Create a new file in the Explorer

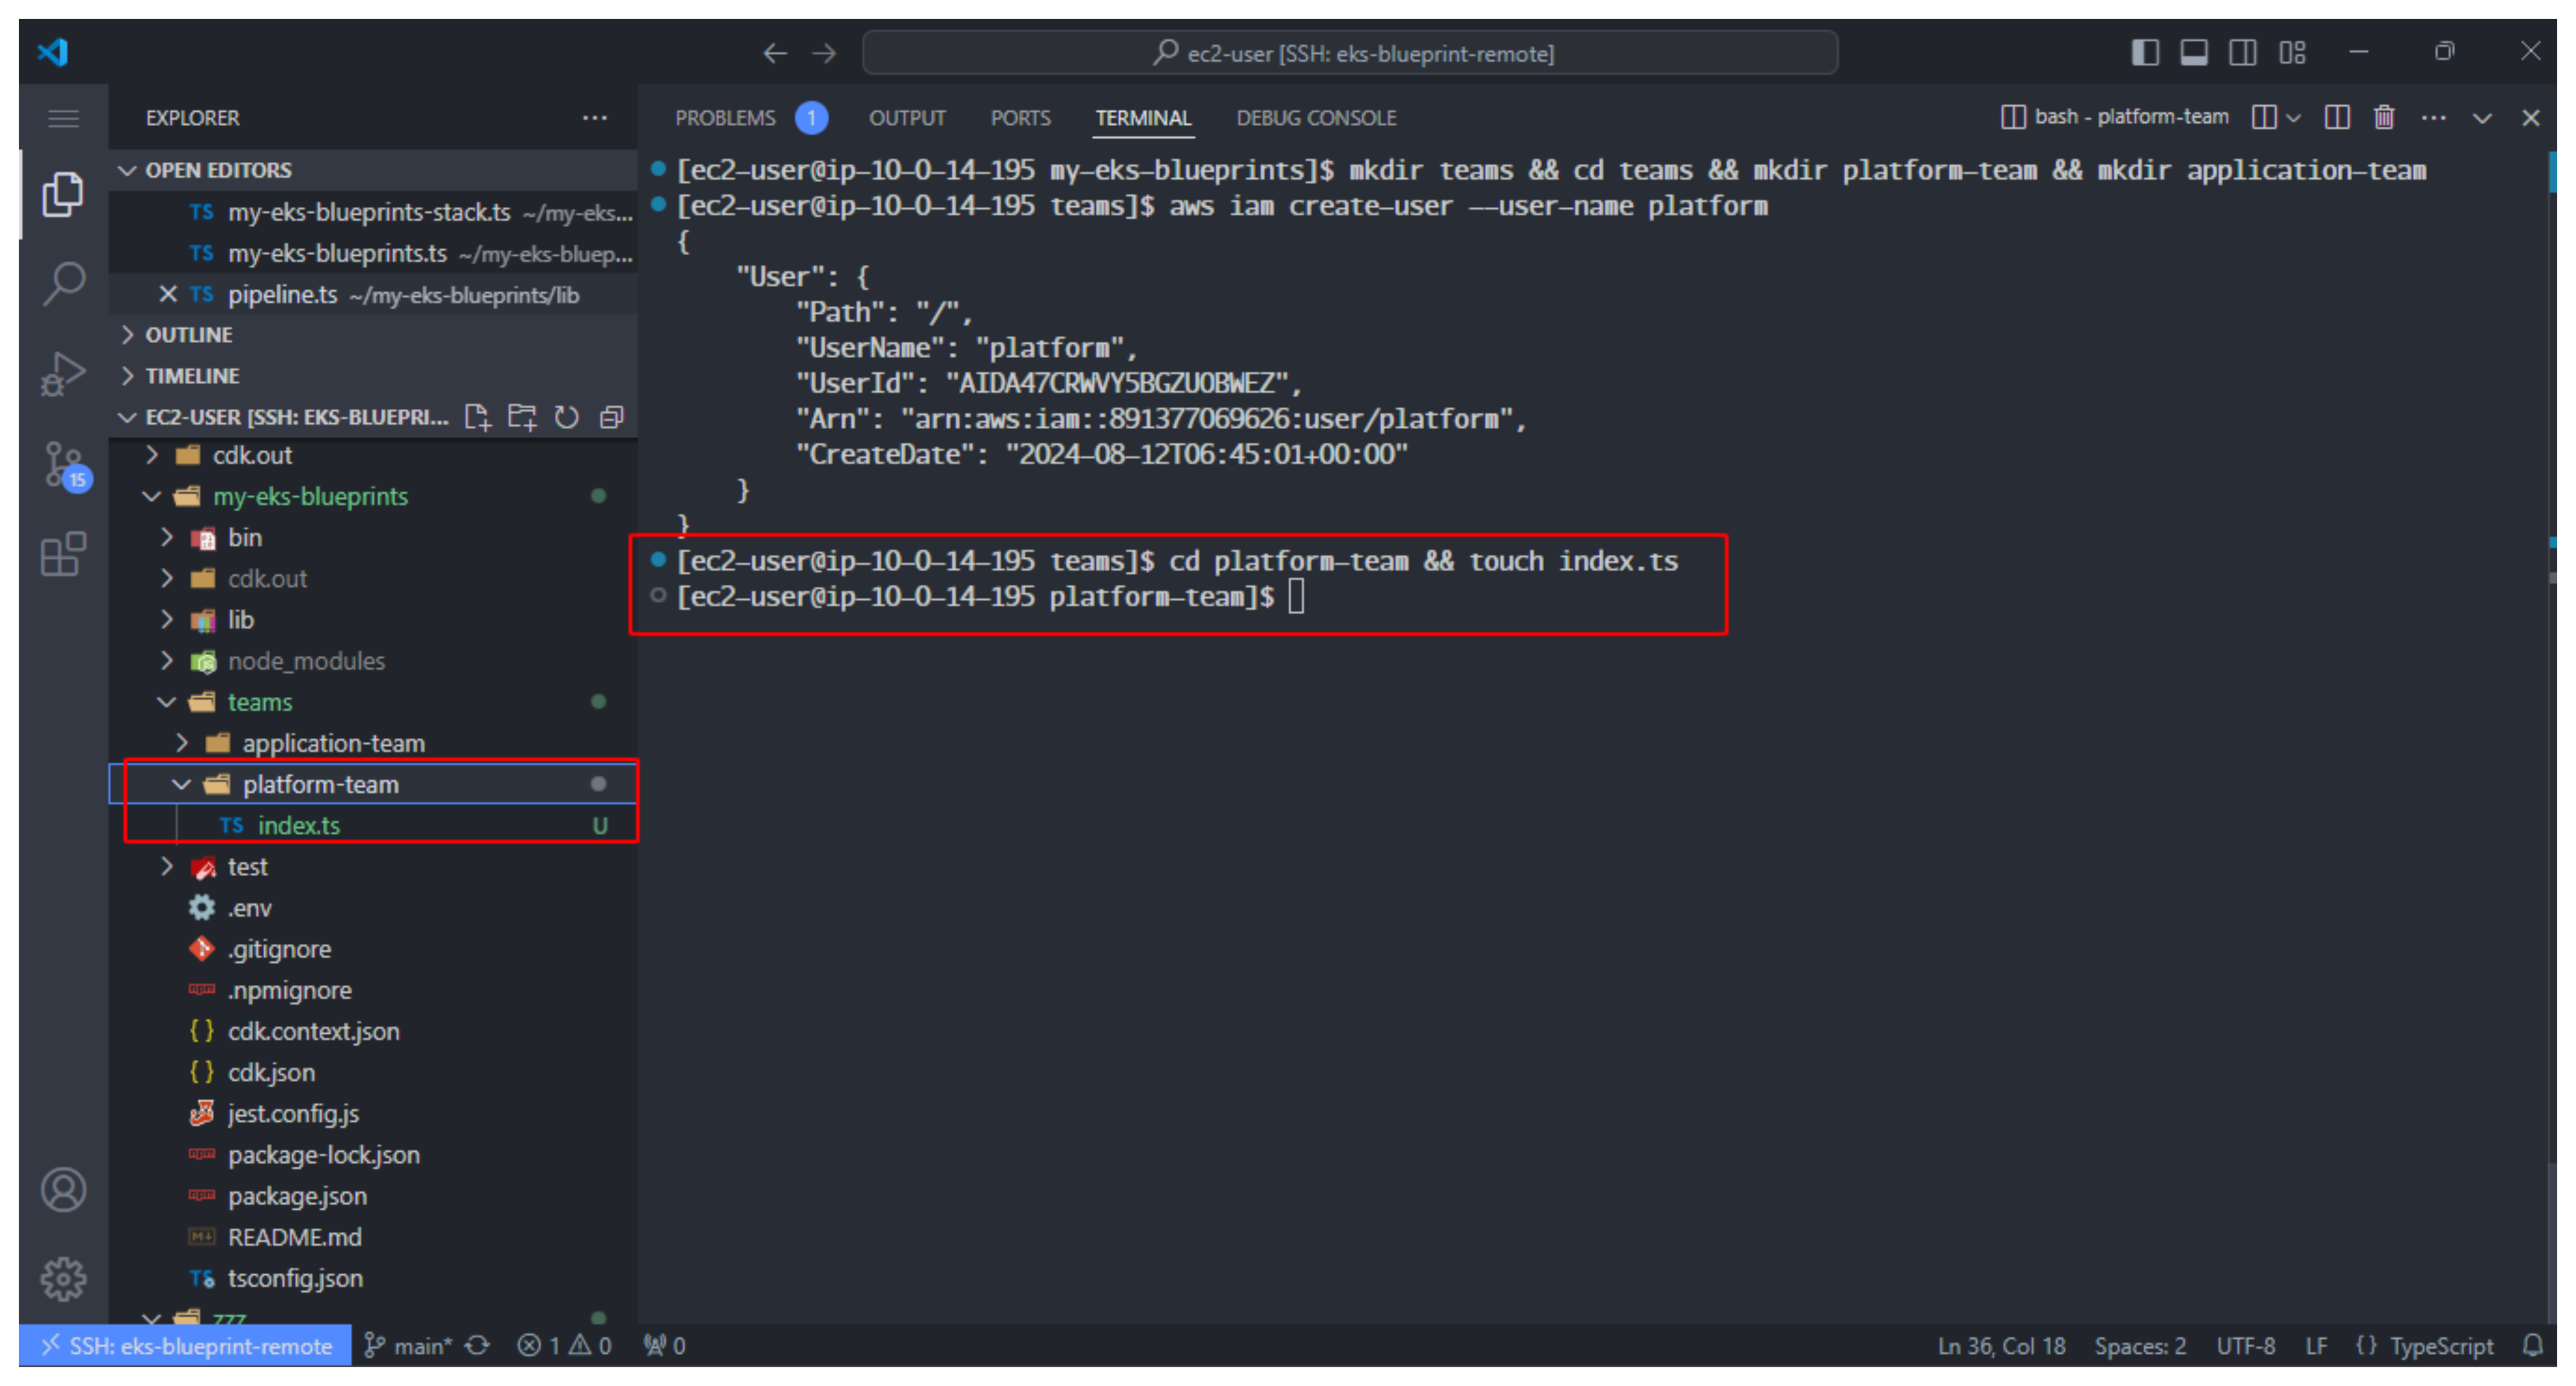click(478, 417)
